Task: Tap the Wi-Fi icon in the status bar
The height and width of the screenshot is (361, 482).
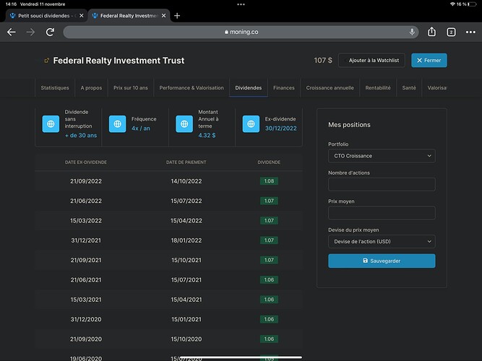Action: point(452,4)
